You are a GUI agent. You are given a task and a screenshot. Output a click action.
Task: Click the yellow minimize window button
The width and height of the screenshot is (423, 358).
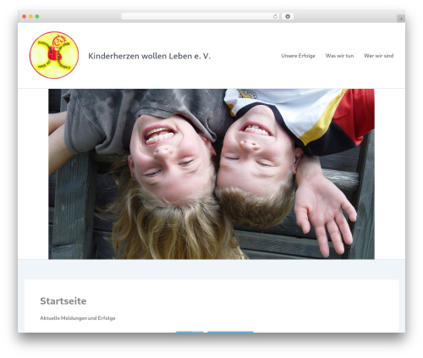(30, 17)
